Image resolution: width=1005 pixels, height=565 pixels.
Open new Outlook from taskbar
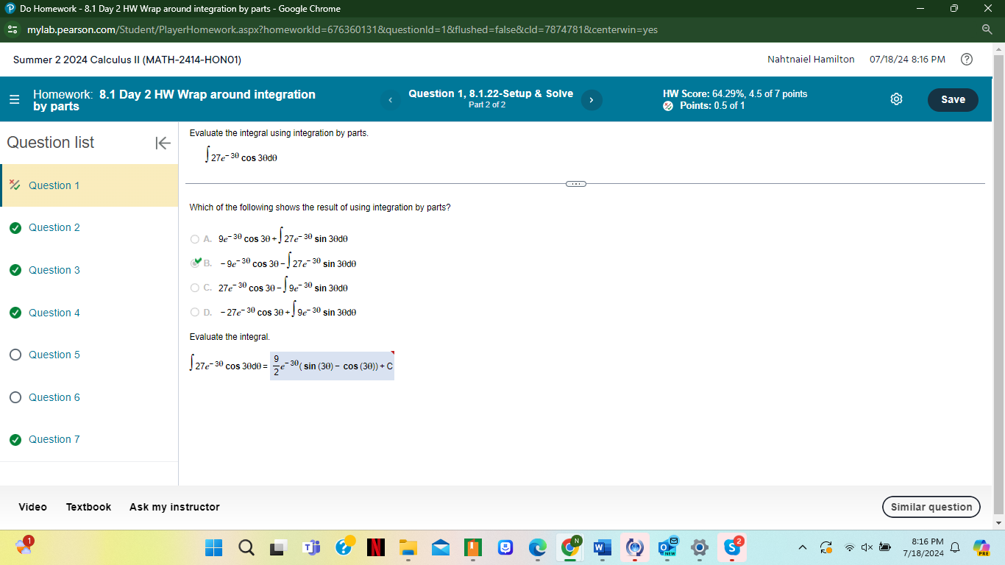click(x=667, y=546)
